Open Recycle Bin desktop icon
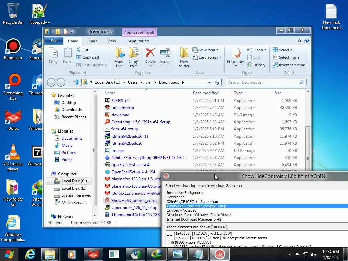This screenshot has width=348, height=261. coord(13,14)
